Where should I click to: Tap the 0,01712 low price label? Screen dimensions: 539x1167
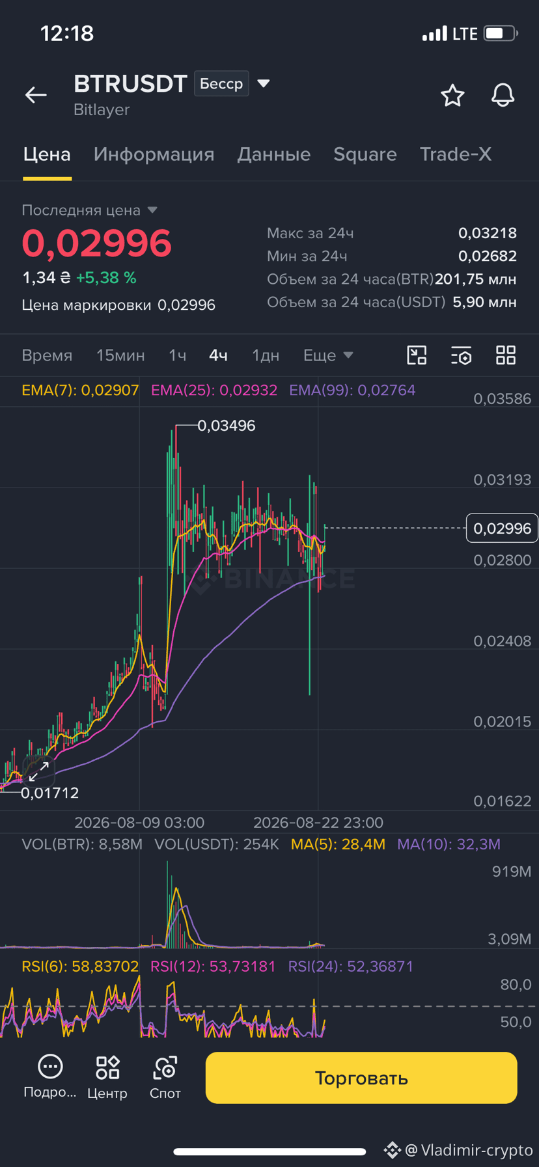[x=49, y=793]
